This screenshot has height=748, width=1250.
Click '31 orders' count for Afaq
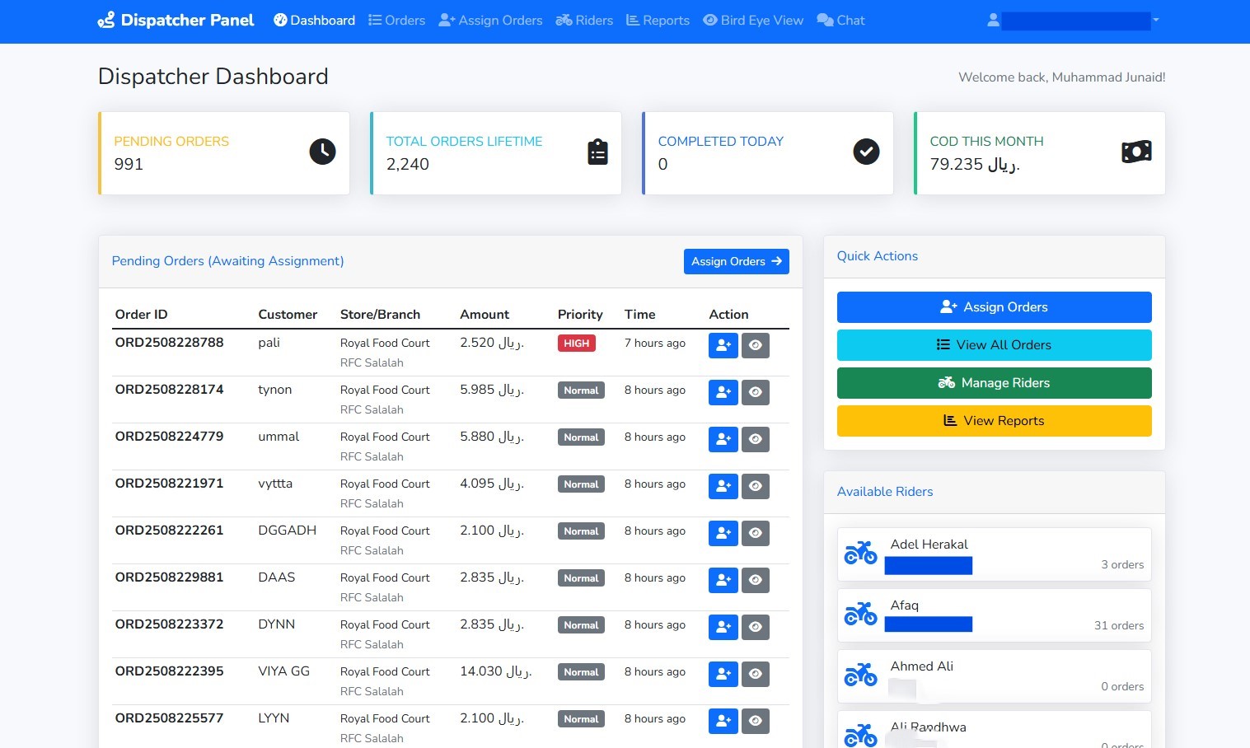pyautogui.click(x=1119, y=625)
